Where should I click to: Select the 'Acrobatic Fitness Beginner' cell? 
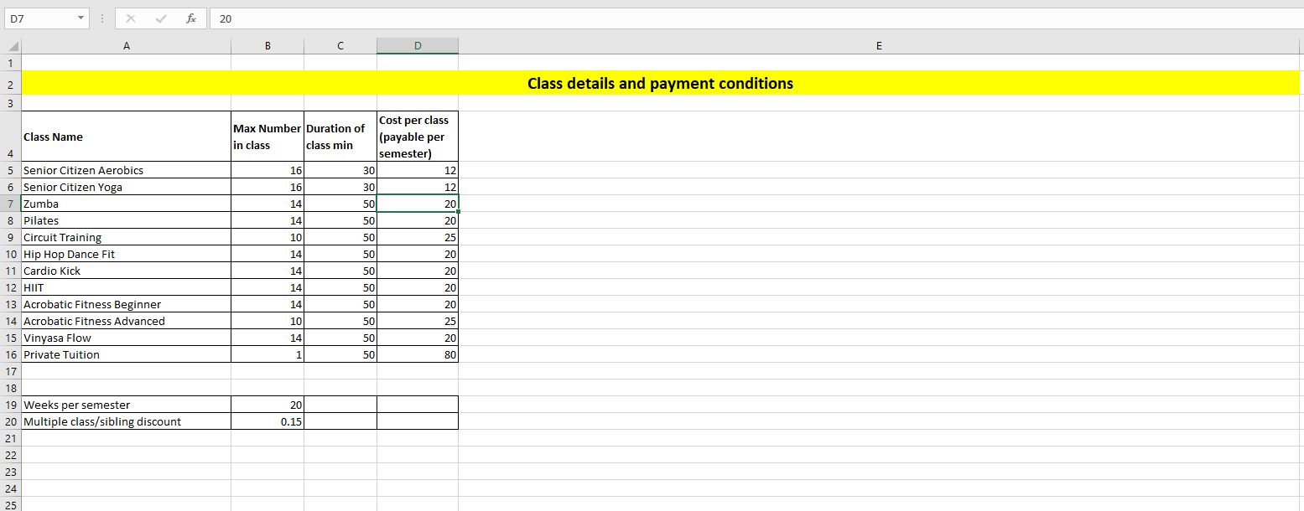click(126, 304)
